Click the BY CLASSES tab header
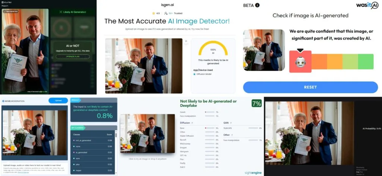 78,128
